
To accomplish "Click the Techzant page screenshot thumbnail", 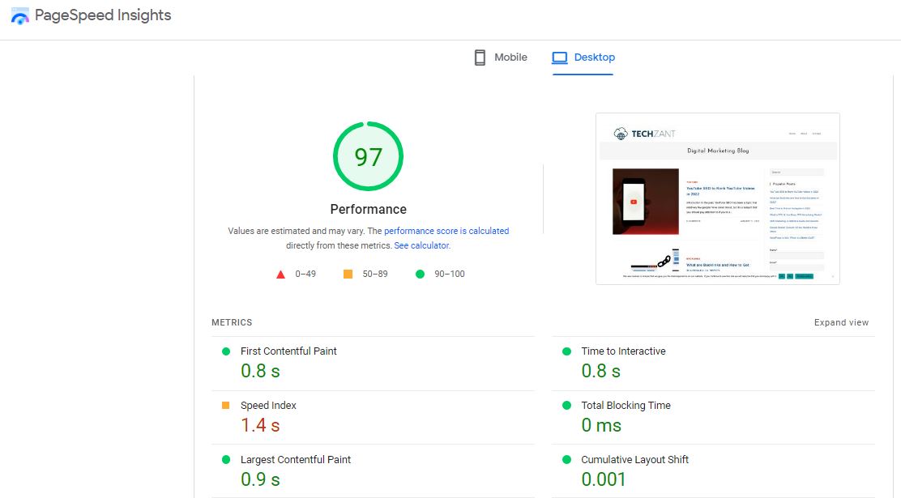I will pyautogui.click(x=718, y=198).
